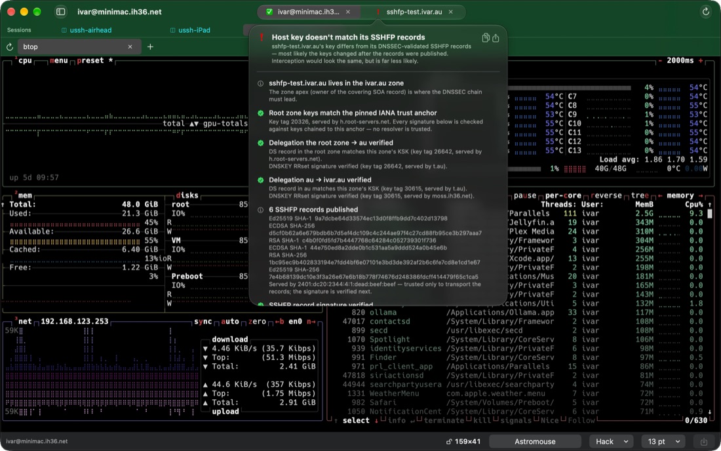Click the signals option in btop footer
Image resolution: width=721 pixels, height=451 pixels.
point(516,421)
